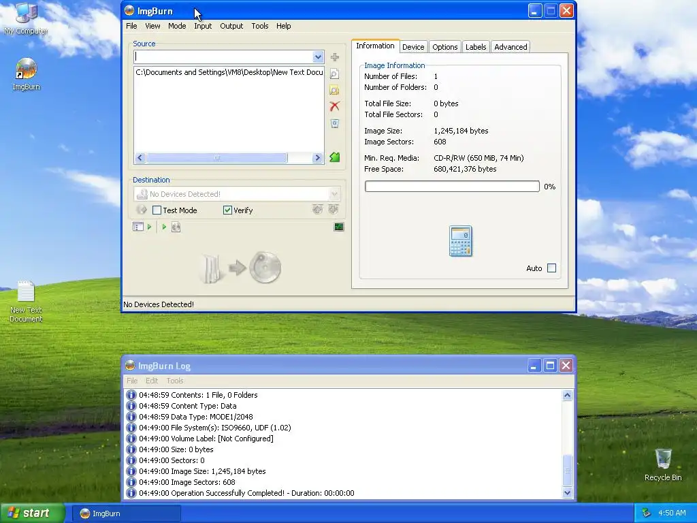697x523 pixels.
Task: Click the calculator icon to calculate image size
Action: [x=461, y=241]
